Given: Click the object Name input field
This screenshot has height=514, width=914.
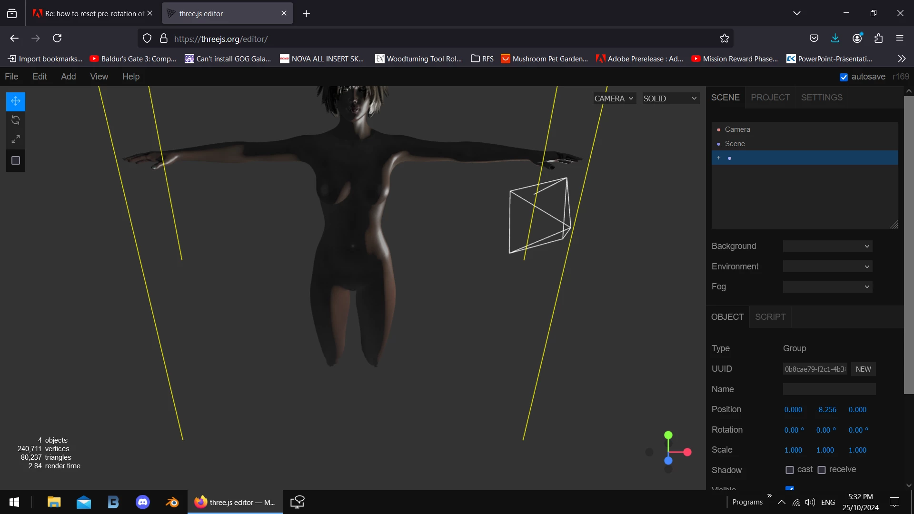Looking at the screenshot, I should [x=829, y=389].
